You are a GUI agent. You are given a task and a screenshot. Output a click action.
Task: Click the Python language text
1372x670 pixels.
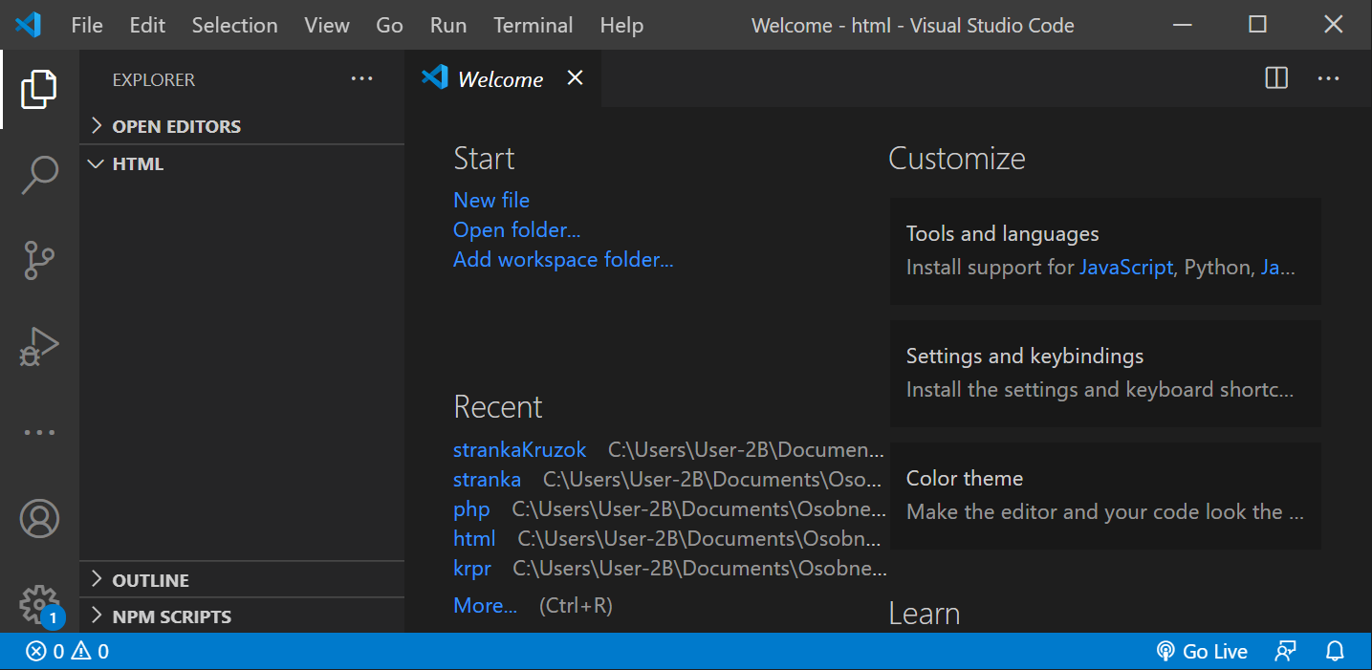click(1216, 267)
